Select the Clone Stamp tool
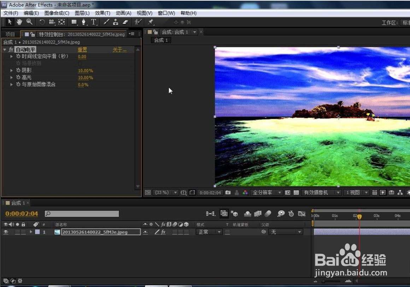Viewport: 410px width, 287px height. [116, 22]
